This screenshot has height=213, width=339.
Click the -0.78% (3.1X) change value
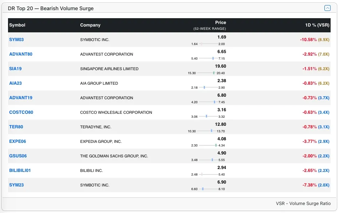[x=316, y=127]
